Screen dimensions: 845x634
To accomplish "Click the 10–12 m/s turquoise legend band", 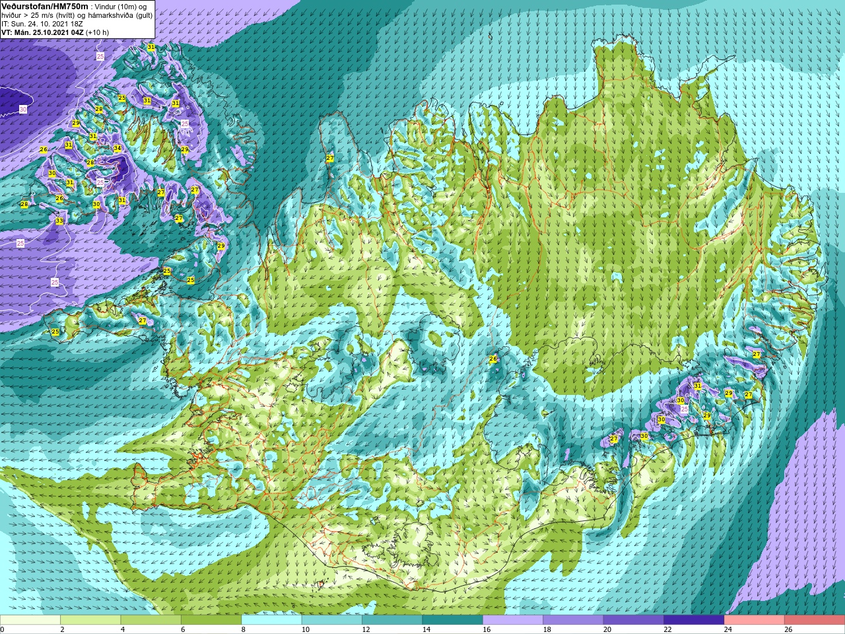I will [332, 619].
